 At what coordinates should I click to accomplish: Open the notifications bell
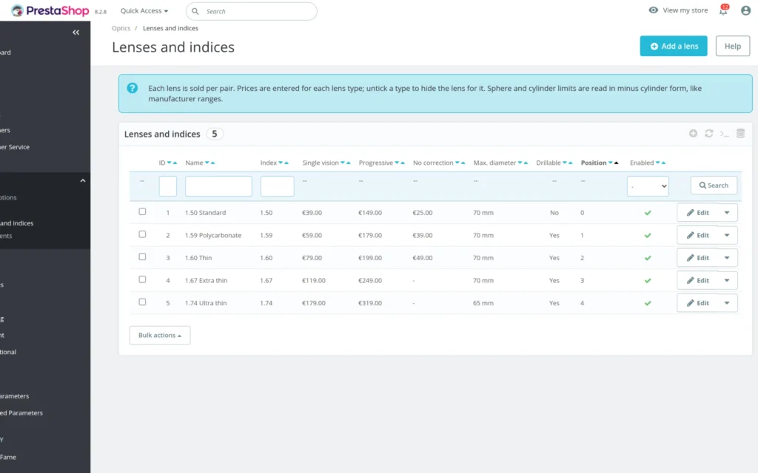(x=723, y=10)
